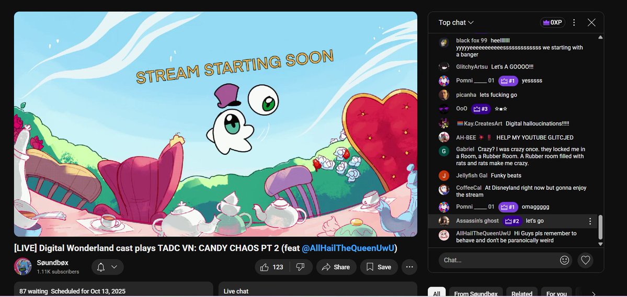Send a heart reaction in chat

click(x=585, y=260)
